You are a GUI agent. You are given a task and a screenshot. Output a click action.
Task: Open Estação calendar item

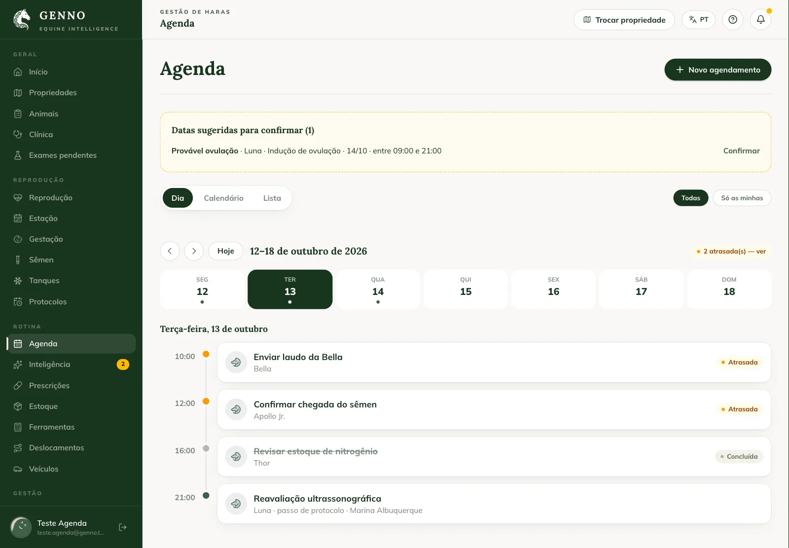(71, 219)
